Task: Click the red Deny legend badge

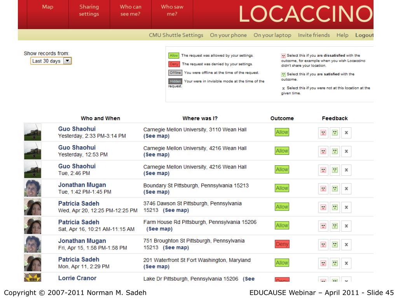Action: [x=174, y=64]
